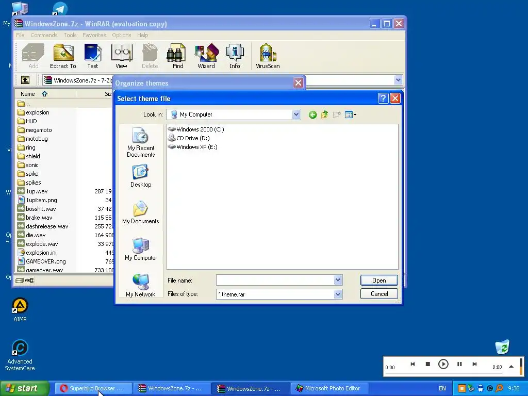Open the Favorites menu in WinRAR
This screenshot has width=528, height=396.
[x=94, y=35]
